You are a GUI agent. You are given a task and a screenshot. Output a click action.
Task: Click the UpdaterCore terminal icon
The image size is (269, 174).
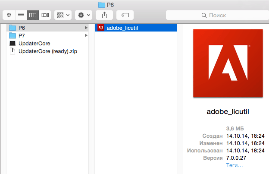pyautogui.click(x=13, y=44)
